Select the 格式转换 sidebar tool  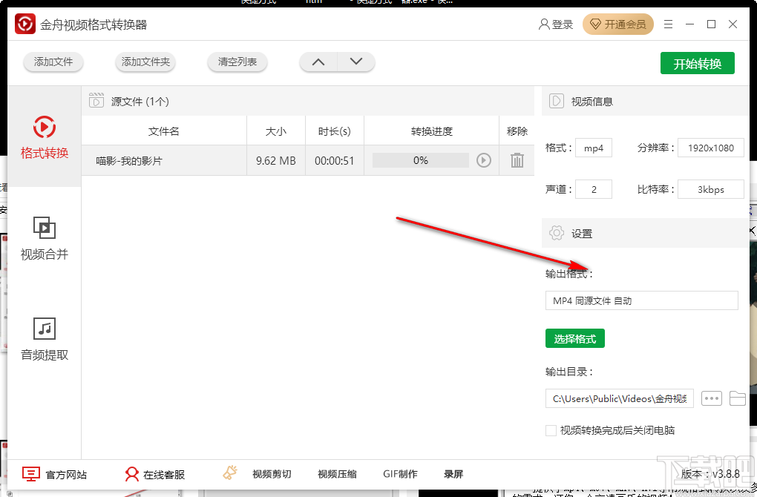click(44, 138)
